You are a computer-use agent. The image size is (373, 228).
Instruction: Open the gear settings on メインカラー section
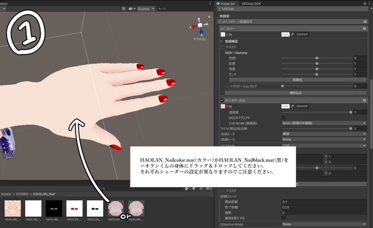click(365, 28)
